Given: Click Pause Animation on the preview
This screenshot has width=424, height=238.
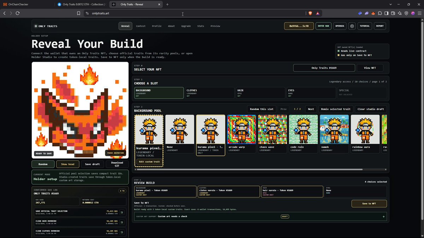Looking at the screenshot, I should pos(115,153).
